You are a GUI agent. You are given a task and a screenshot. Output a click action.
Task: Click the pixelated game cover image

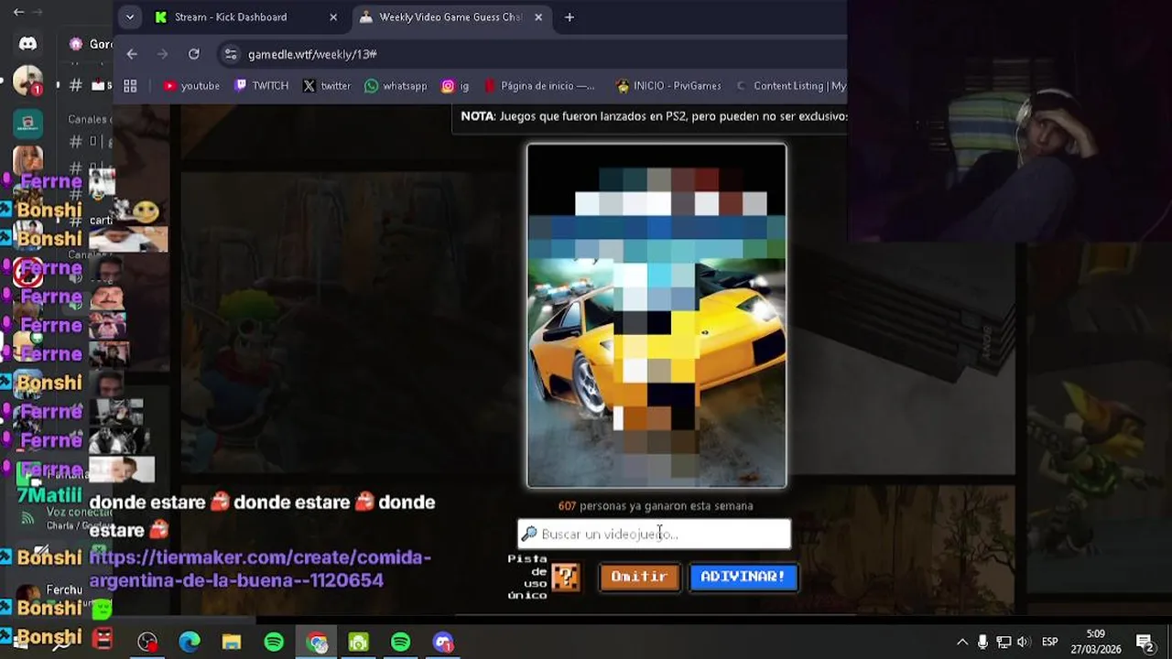tap(657, 316)
